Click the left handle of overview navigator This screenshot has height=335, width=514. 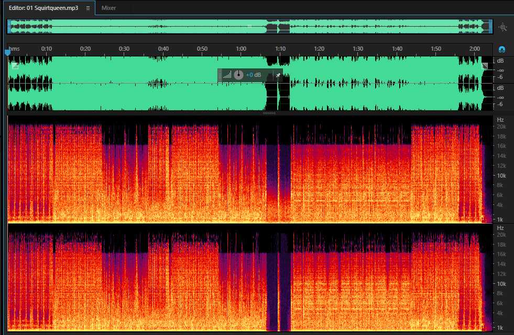(x=9, y=27)
